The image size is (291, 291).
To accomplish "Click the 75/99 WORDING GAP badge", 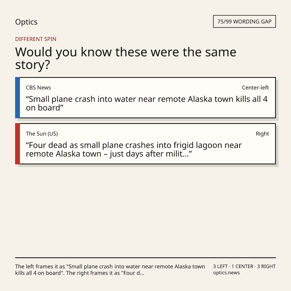I will pyautogui.click(x=244, y=22).
